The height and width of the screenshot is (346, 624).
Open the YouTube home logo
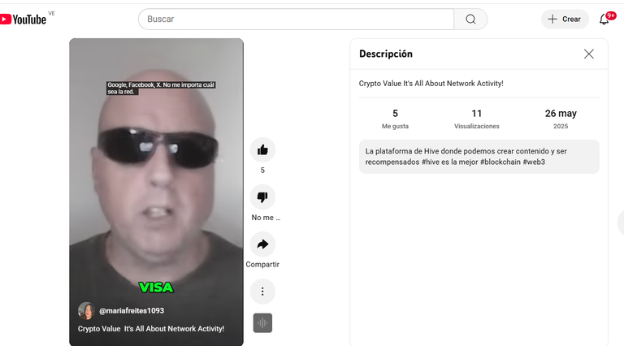pos(23,19)
